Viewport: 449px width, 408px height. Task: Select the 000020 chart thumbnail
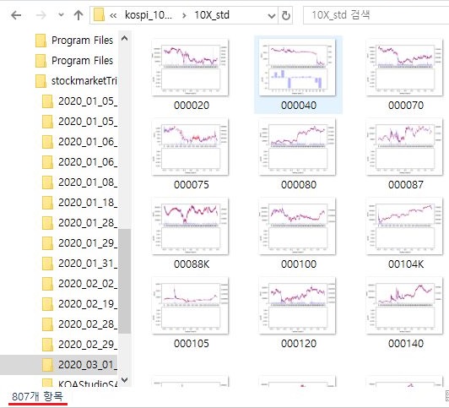190,68
